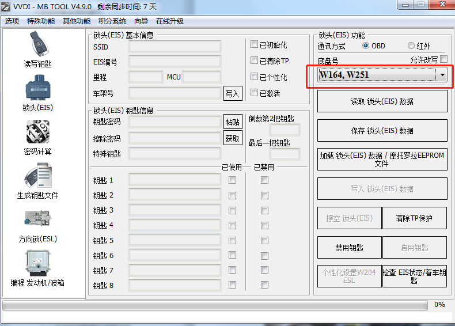Click the SSID input field
Image resolution: width=455 pixels, height=326 pixels.
tap(175, 47)
